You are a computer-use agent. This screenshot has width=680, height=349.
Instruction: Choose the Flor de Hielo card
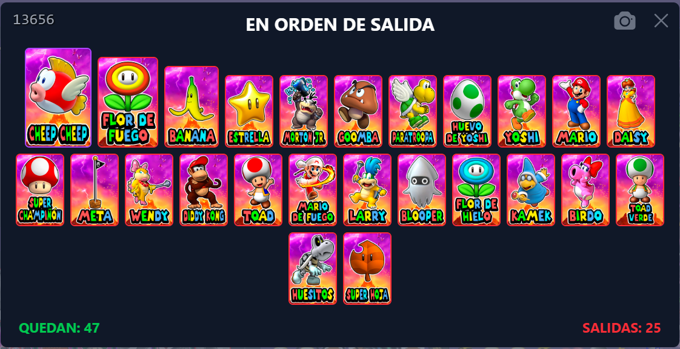point(476,190)
